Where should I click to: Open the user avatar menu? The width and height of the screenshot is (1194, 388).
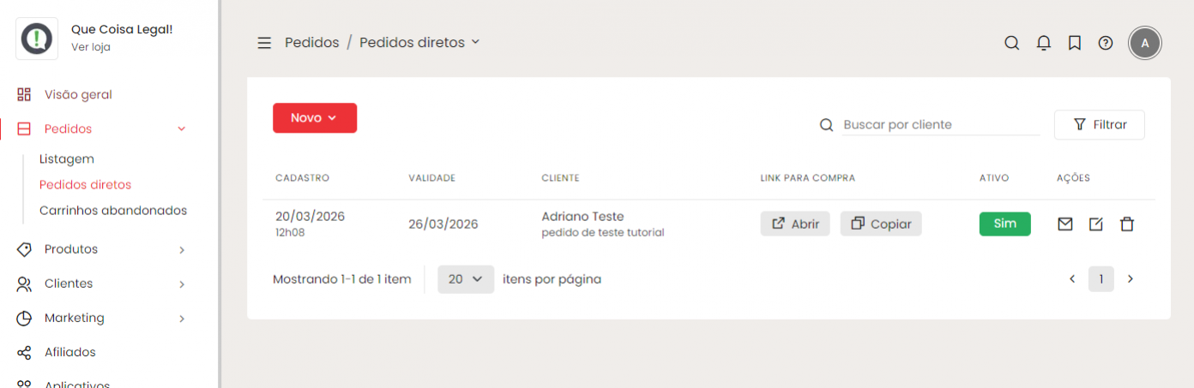pyautogui.click(x=1145, y=43)
